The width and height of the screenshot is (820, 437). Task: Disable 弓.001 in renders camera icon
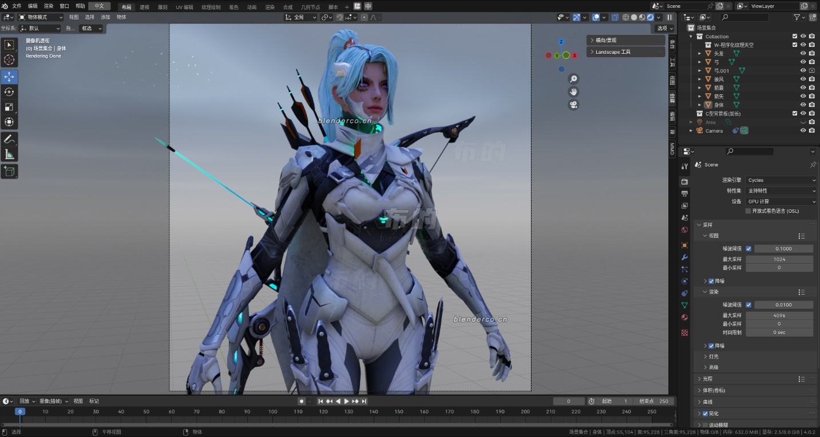tap(811, 70)
